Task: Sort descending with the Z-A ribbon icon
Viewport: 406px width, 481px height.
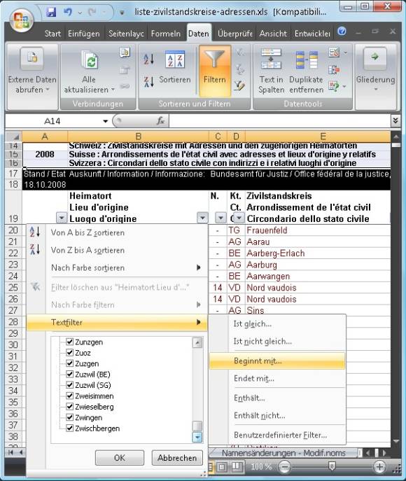Action: 148,82
